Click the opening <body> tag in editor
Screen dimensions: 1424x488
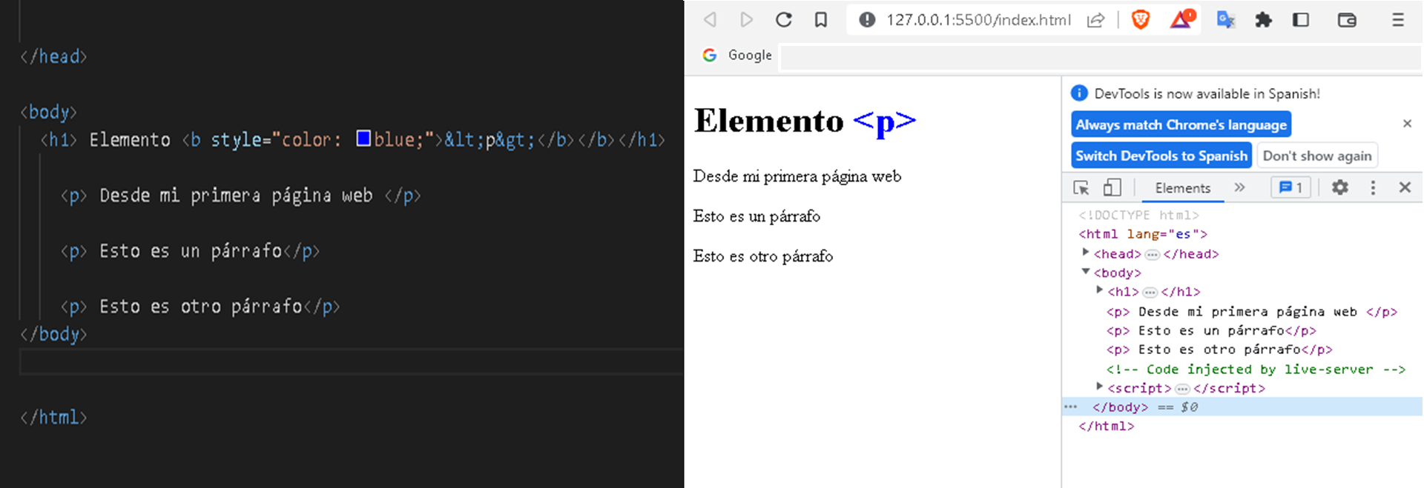pyautogui.click(x=48, y=112)
